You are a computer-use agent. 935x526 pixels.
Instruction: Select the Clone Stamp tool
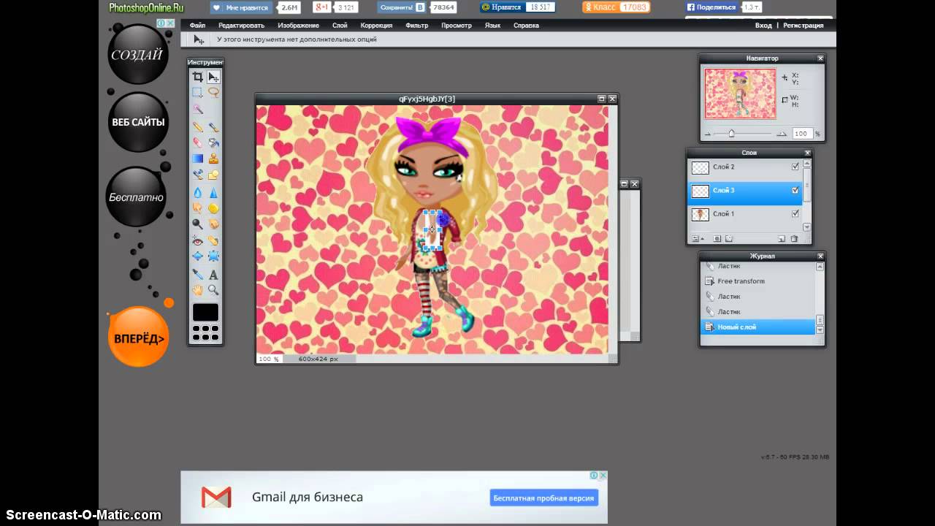[x=213, y=159]
